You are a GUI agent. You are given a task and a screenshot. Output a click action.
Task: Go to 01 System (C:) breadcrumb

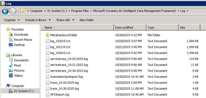click(x=57, y=11)
